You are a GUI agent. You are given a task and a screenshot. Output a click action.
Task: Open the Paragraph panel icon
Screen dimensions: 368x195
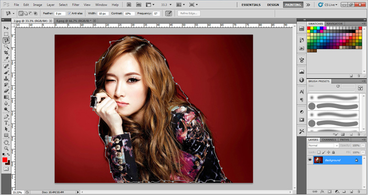(x=302, y=100)
